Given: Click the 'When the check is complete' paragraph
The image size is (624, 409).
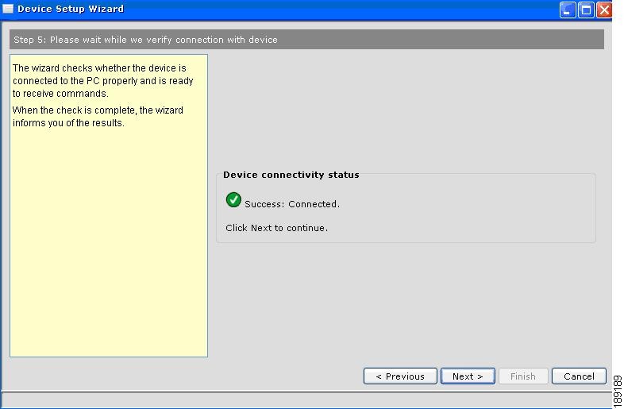Looking at the screenshot, I should [x=98, y=116].
